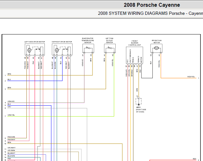Click vertical 'PNK' label under Left Side Drive Motor

pos(33,62)
